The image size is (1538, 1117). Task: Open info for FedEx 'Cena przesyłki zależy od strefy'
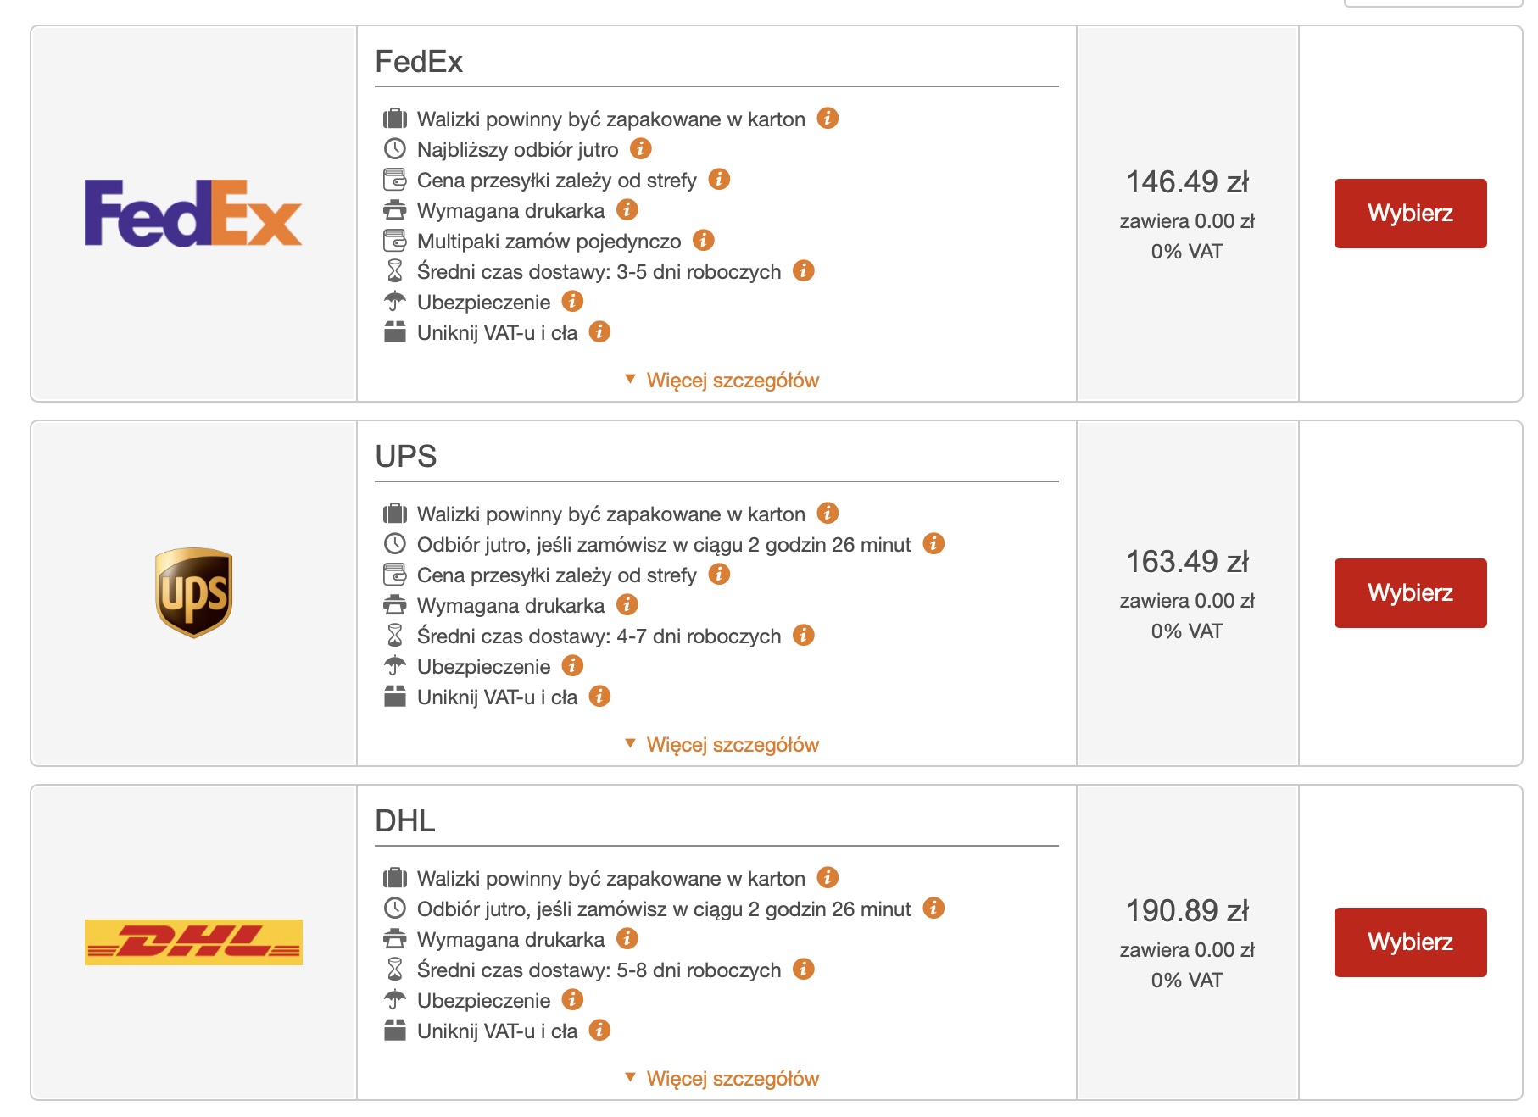click(x=720, y=180)
